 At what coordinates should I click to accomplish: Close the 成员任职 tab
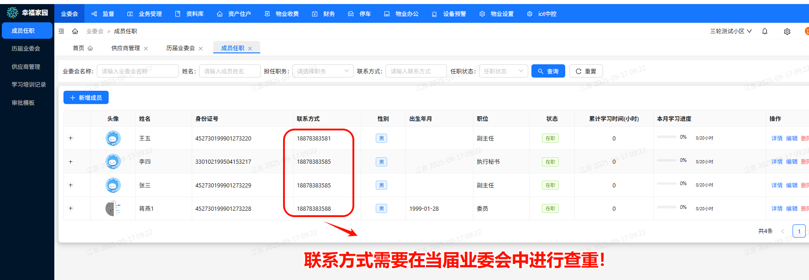point(250,48)
